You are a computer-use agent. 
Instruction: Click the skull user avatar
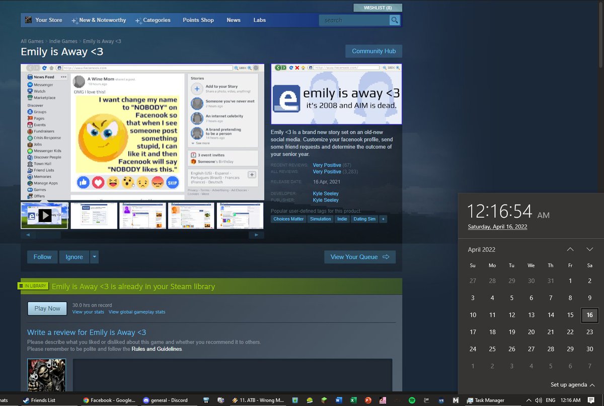coord(46,375)
